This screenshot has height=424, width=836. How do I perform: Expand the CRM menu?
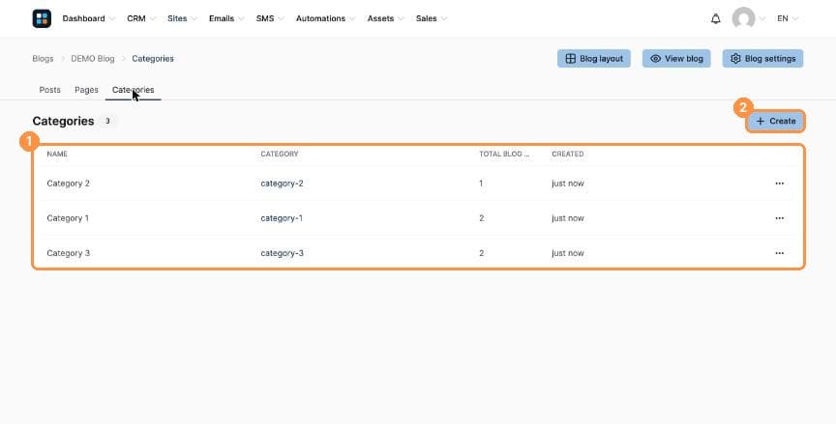(141, 18)
